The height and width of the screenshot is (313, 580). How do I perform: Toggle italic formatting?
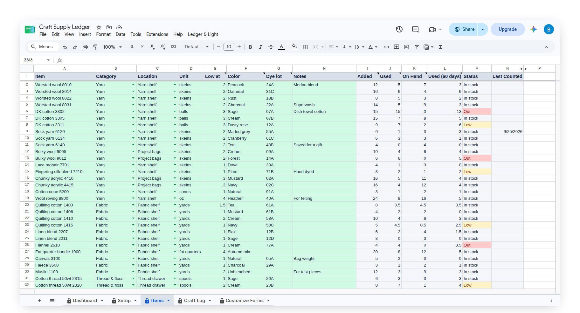click(261, 47)
